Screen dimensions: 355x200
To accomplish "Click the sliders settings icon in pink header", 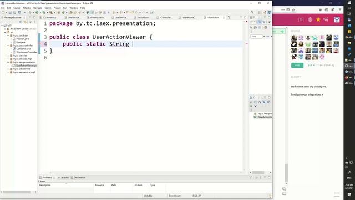I will coord(326,19).
